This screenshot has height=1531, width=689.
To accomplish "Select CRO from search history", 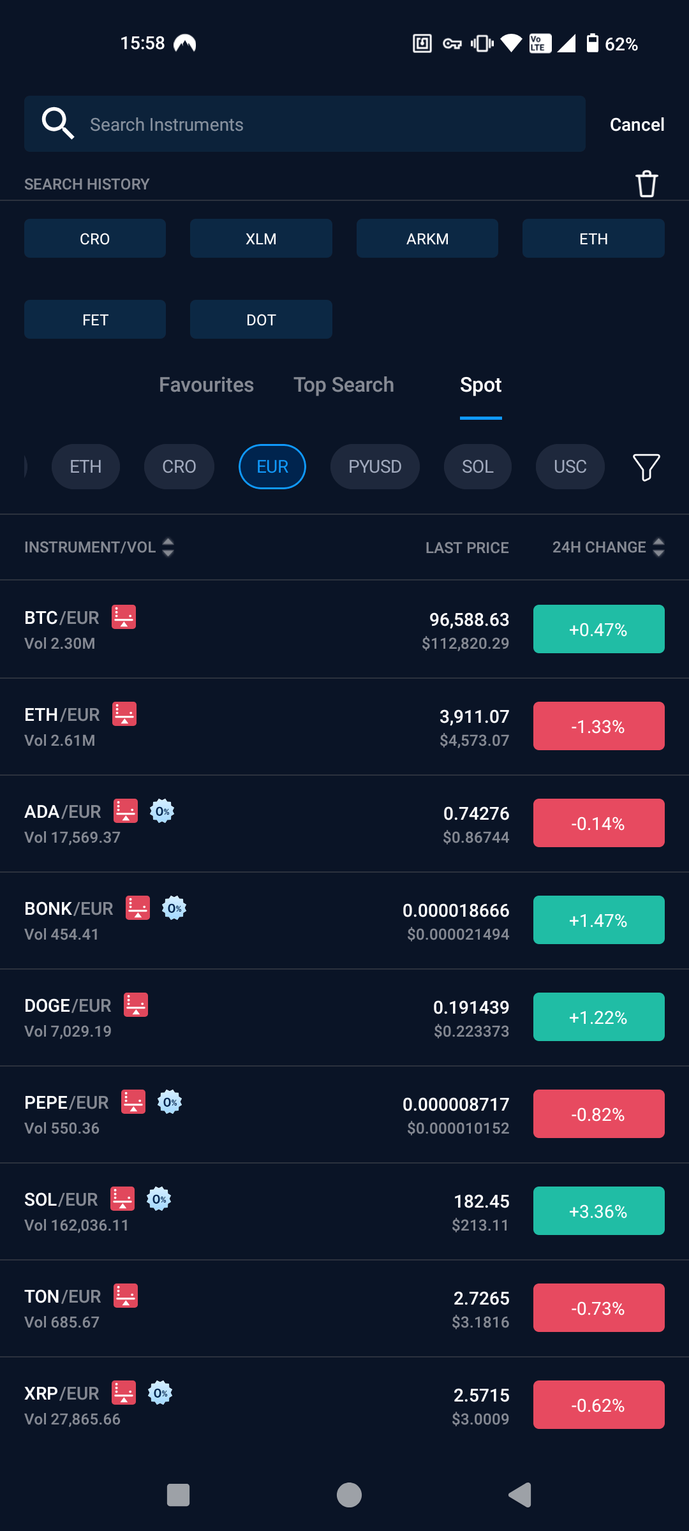I will click(94, 238).
